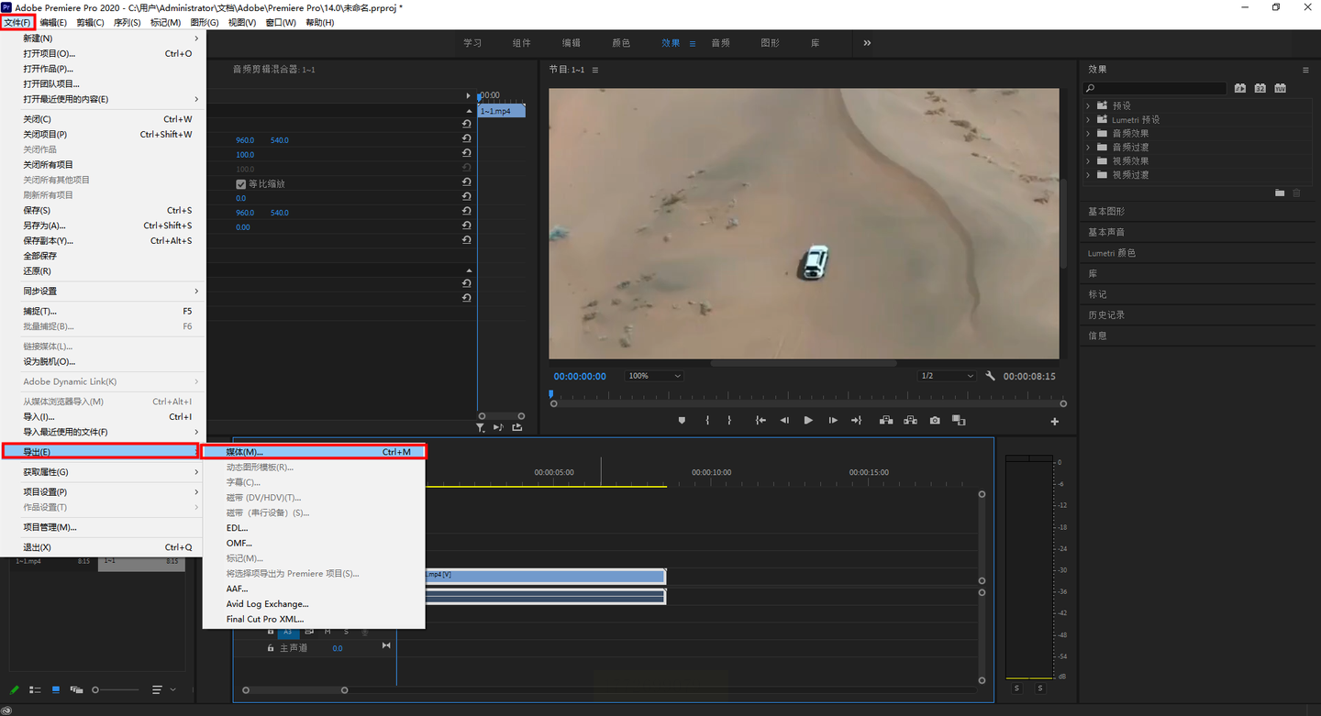The height and width of the screenshot is (716, 1321).
Task: Create a new custom bin in Effects panel
Action: 1280,193
